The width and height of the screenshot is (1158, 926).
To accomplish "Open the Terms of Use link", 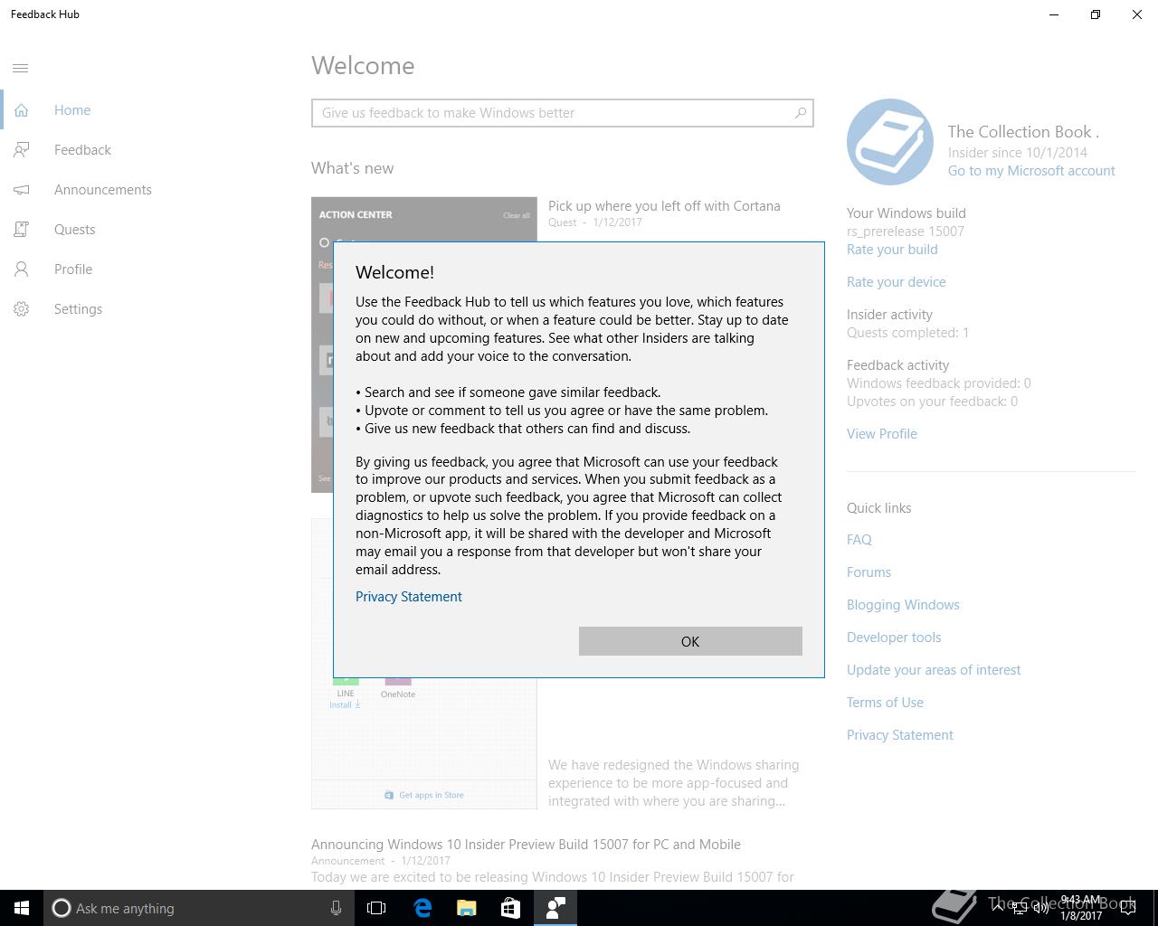I will [885, 703].
